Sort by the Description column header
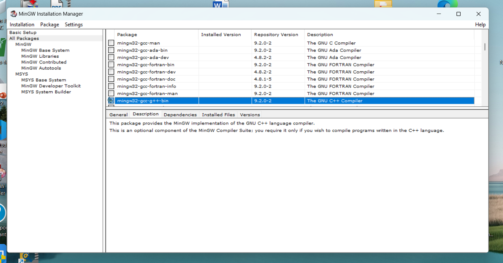This screenshot has height=263, width=503. click(389, 35)
